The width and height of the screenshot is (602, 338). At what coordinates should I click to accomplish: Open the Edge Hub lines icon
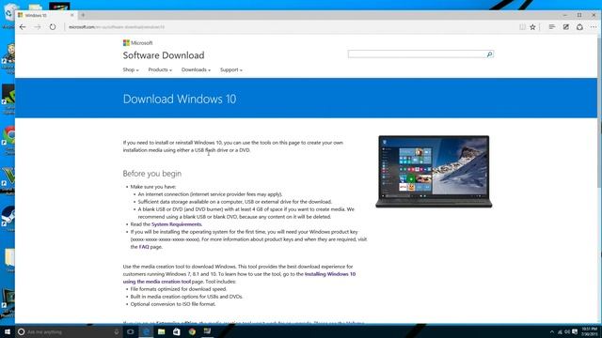click(552, 27)
